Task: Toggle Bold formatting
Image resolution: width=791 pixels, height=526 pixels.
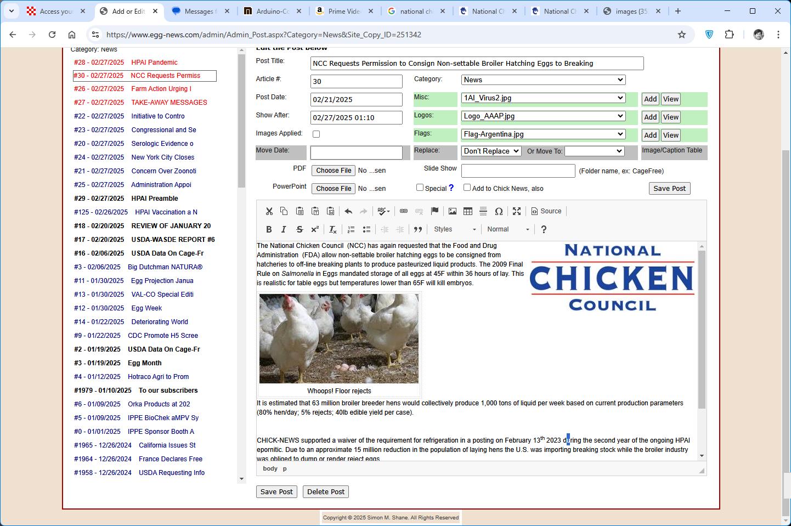Action: tap(269, 229)
